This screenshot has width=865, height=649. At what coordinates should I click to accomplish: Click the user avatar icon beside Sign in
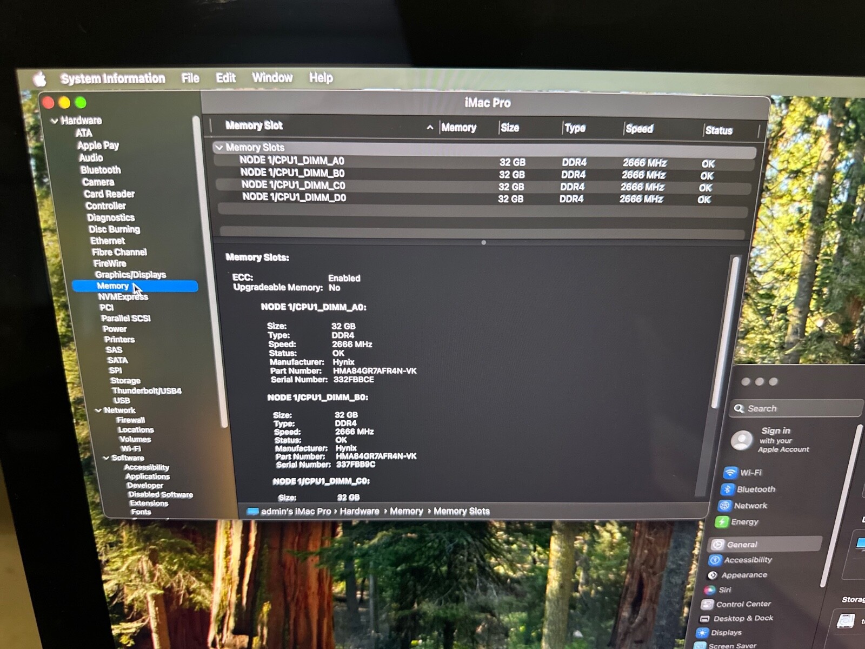coord(742,440)
